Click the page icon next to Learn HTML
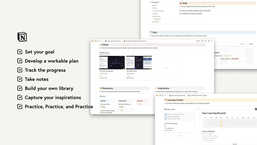Viewport: 257px width, 145px height. click(101, 104)
